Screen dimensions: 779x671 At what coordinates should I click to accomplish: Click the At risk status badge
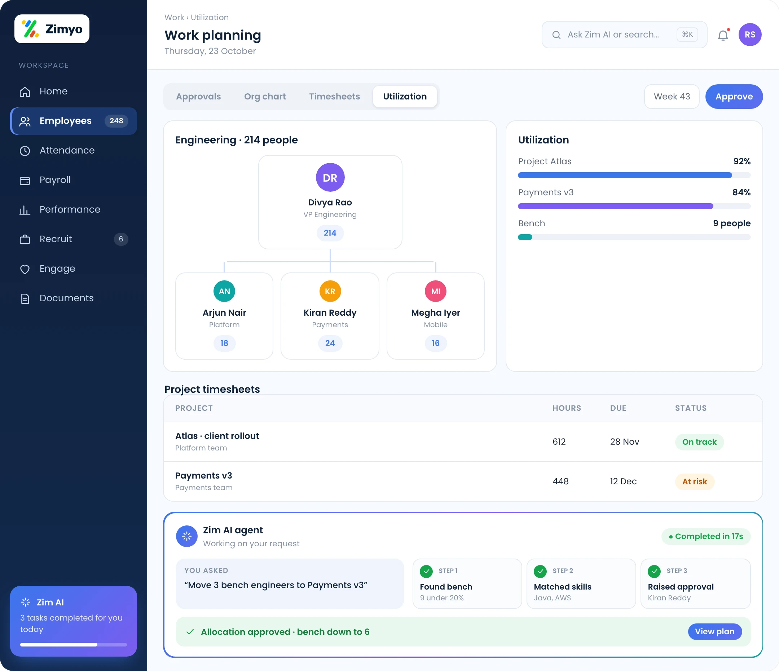click(694, 482)
